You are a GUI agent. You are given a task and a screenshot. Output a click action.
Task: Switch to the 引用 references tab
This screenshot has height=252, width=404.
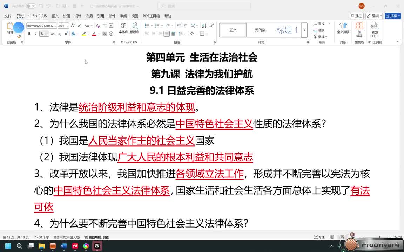click(x=101, y=16)
